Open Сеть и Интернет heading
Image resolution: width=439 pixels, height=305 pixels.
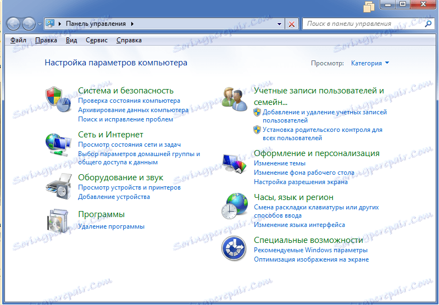[110, 135]
